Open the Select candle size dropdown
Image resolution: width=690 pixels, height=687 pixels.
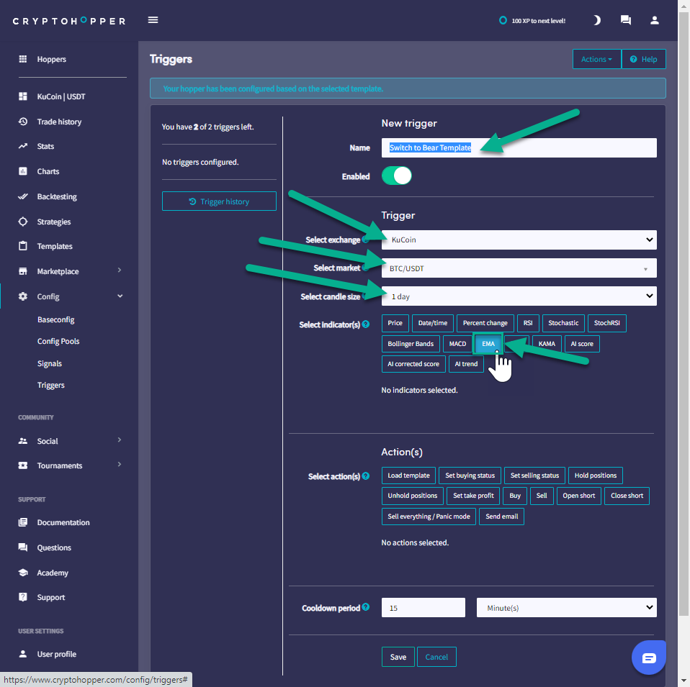click(519, 296)
